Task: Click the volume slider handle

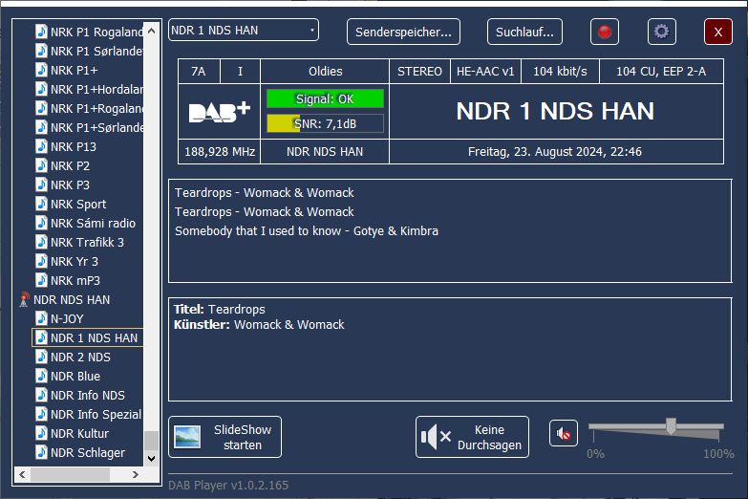Action: (671, 426)
